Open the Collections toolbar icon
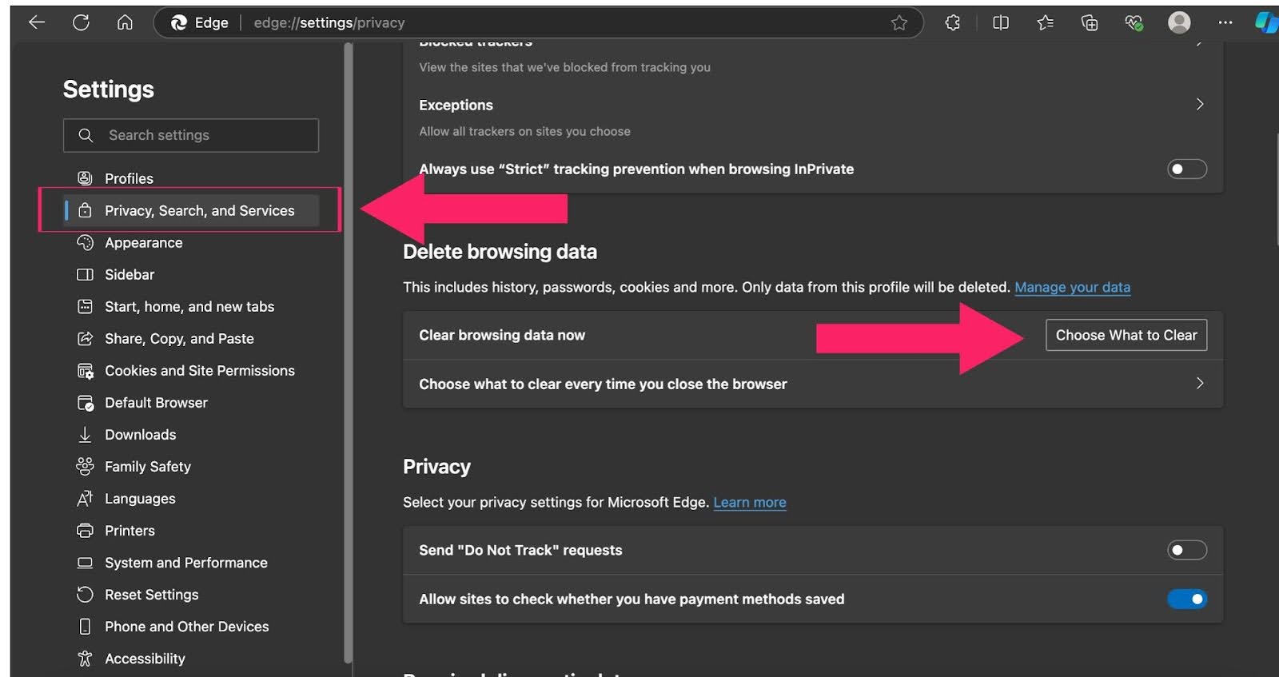This screenshot has width=1279, height=677. click(x=1089, y=22)
